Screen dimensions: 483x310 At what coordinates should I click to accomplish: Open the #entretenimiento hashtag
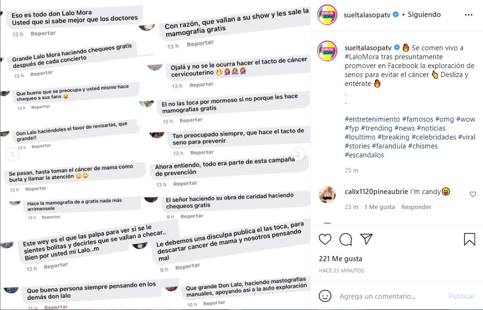pyautogui.click(x=372, y=119)
